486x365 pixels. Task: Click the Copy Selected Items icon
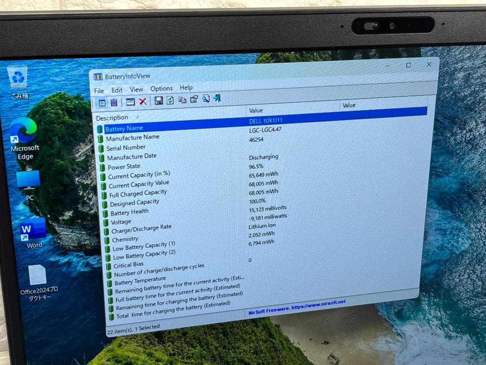click(x=182, y=100)
